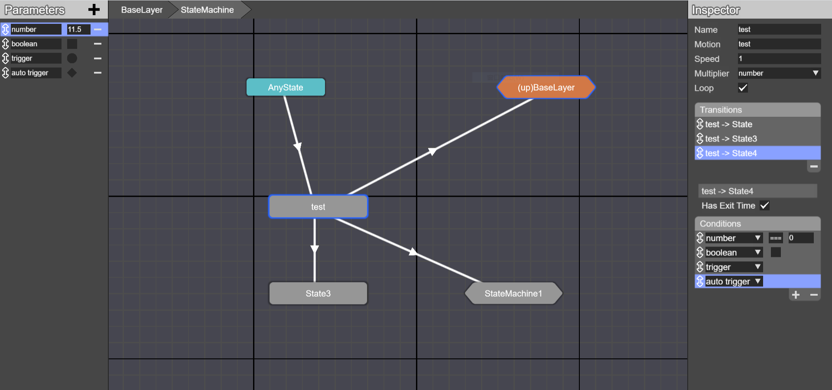Toggle the boolean condition checkbox
The image size is (832, 390).
[776, 252]
